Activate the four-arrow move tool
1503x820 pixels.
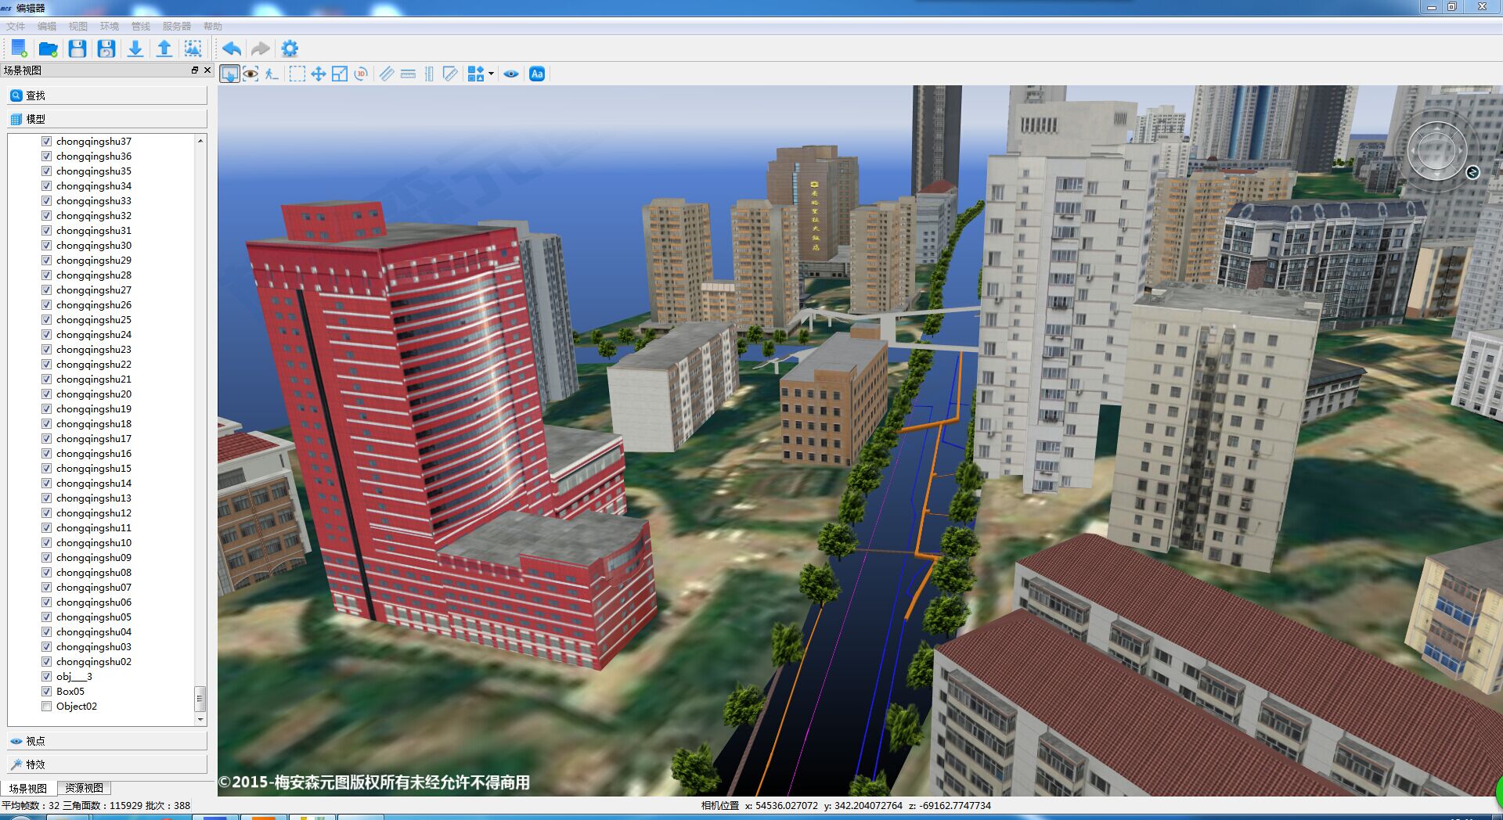click(x=319, y=74)
